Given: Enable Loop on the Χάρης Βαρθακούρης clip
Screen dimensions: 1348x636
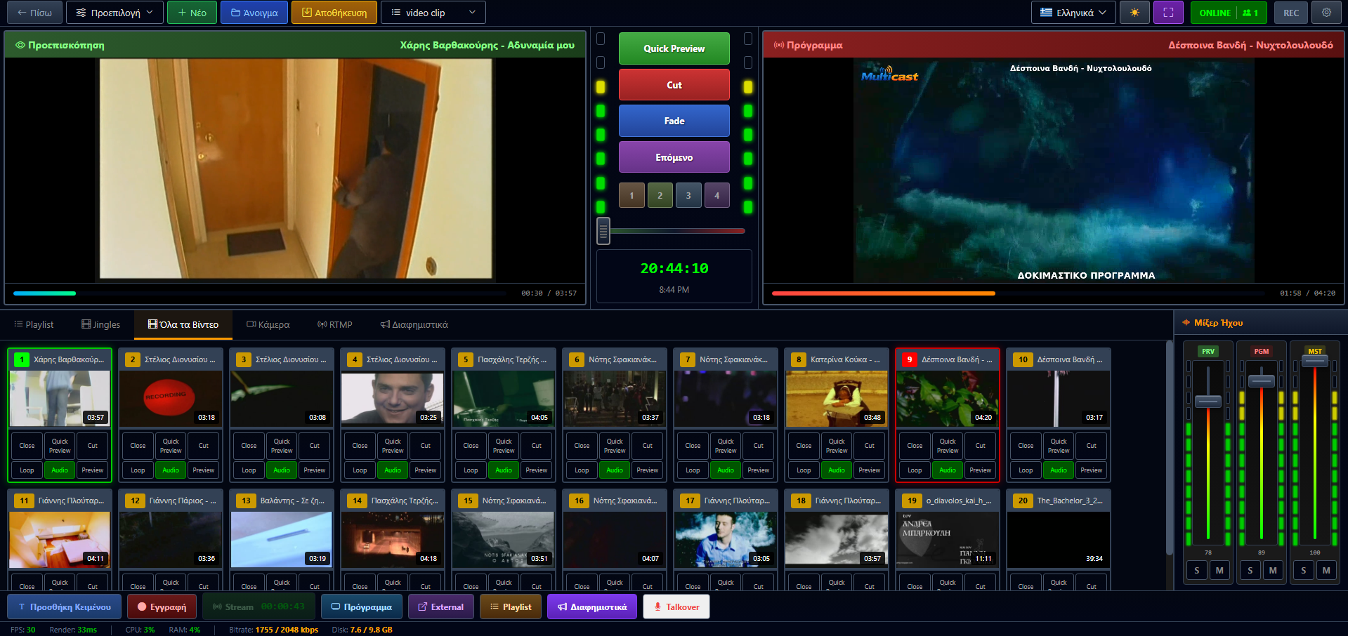Looking at the screenshot, I should click(x=26, y=470).
